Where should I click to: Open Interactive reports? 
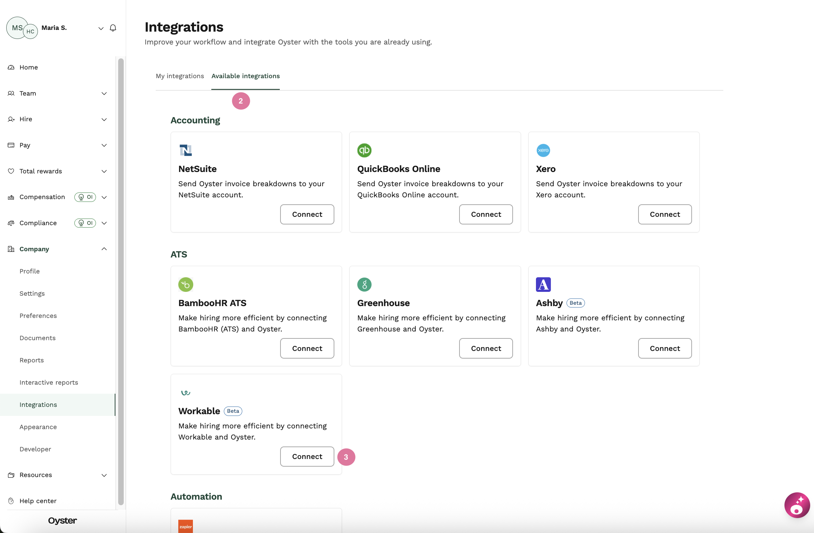tap(49, 383)
